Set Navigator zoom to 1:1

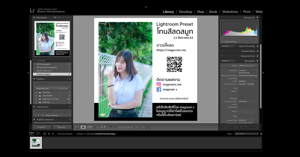(x=64, y=18)
